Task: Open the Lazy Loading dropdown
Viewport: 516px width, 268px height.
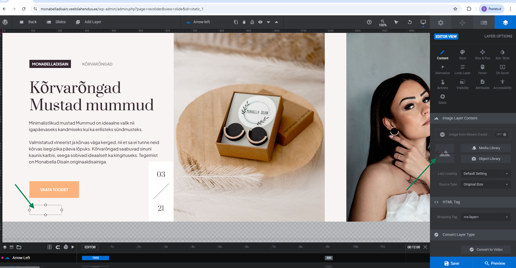Action: 486,174
